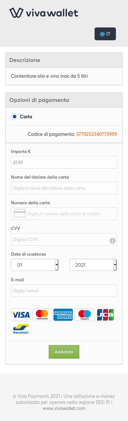Viewport: 128px width, 421px height.
Task: Focus the CVV input field
Action: (x=64, y=239)
